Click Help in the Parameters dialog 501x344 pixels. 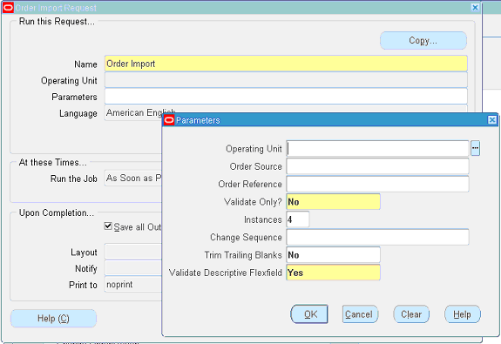point(463,314)
